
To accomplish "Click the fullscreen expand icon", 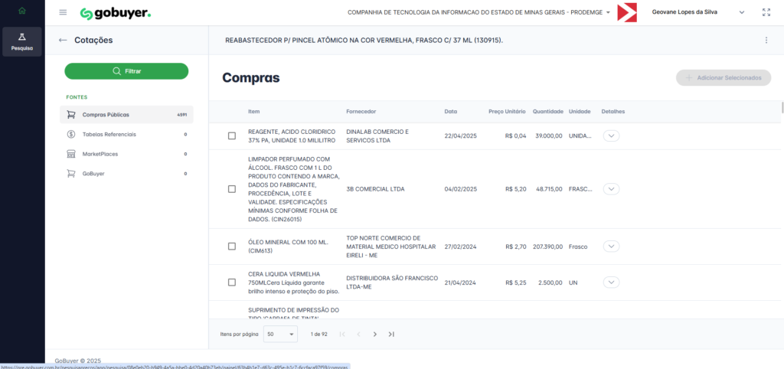I will [x=766, y=13].
